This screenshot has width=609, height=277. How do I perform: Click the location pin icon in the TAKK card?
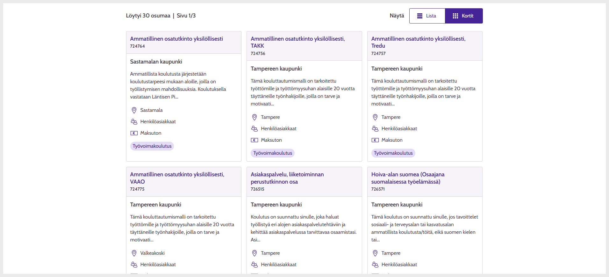tap(254, 117)
